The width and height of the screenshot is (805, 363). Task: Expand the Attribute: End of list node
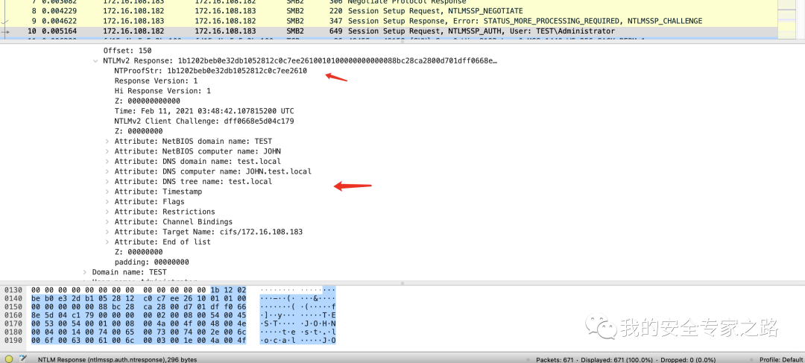point(107,242)
